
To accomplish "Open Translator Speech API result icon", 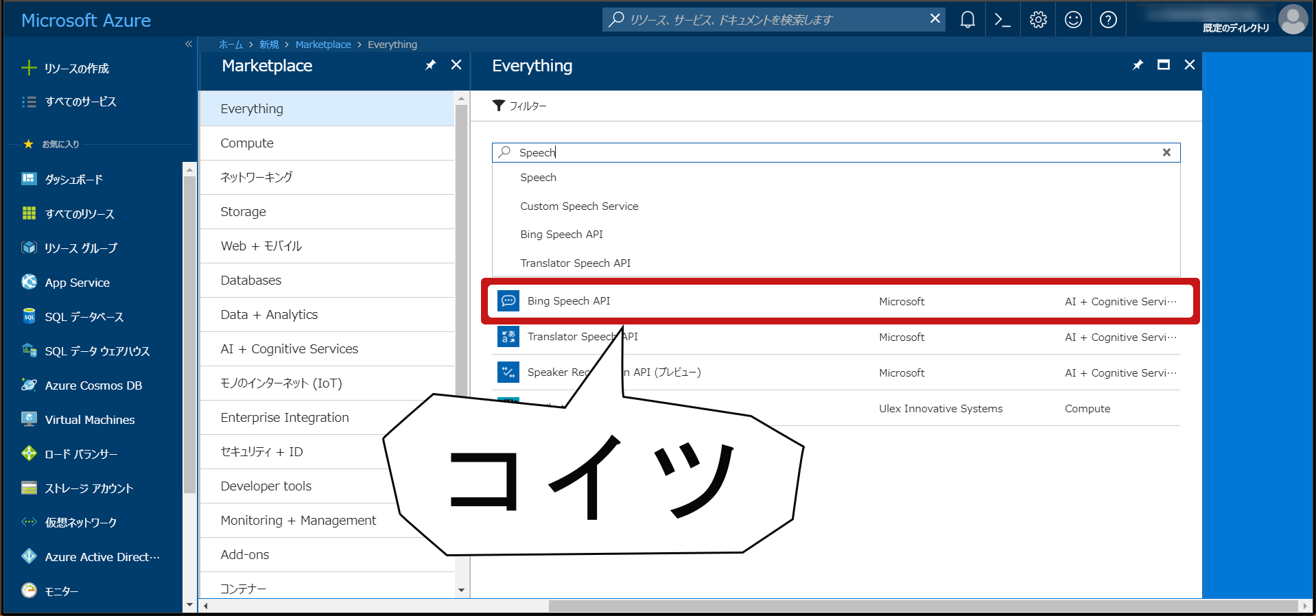I will pos(508,337).
